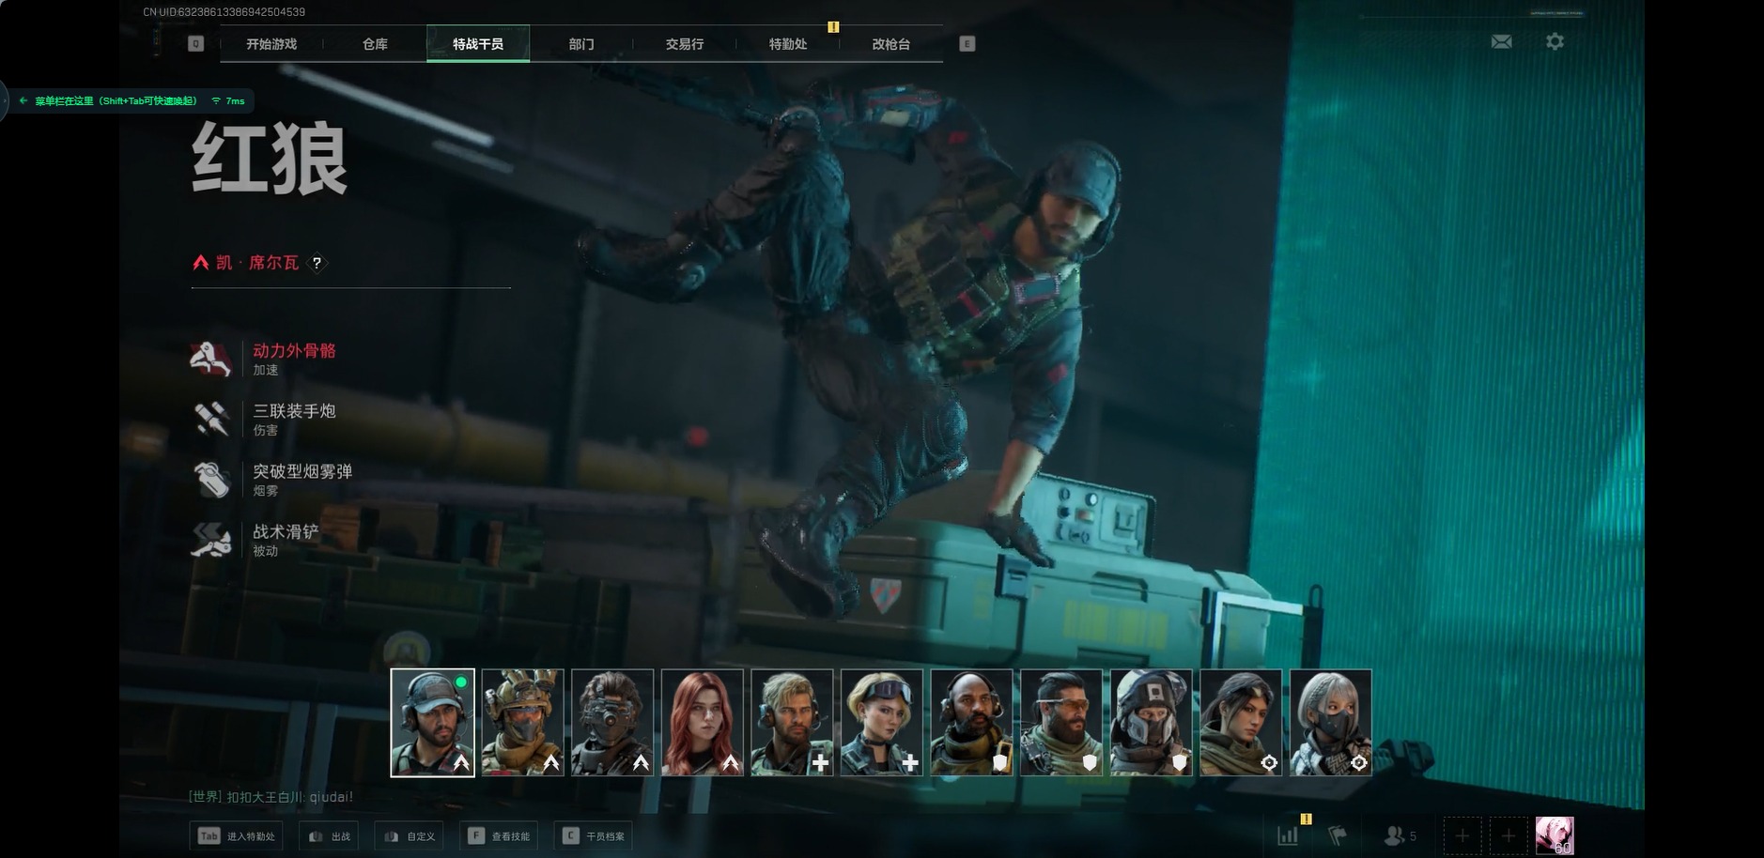Select the blond man with headset portrait

click(792, 723)
